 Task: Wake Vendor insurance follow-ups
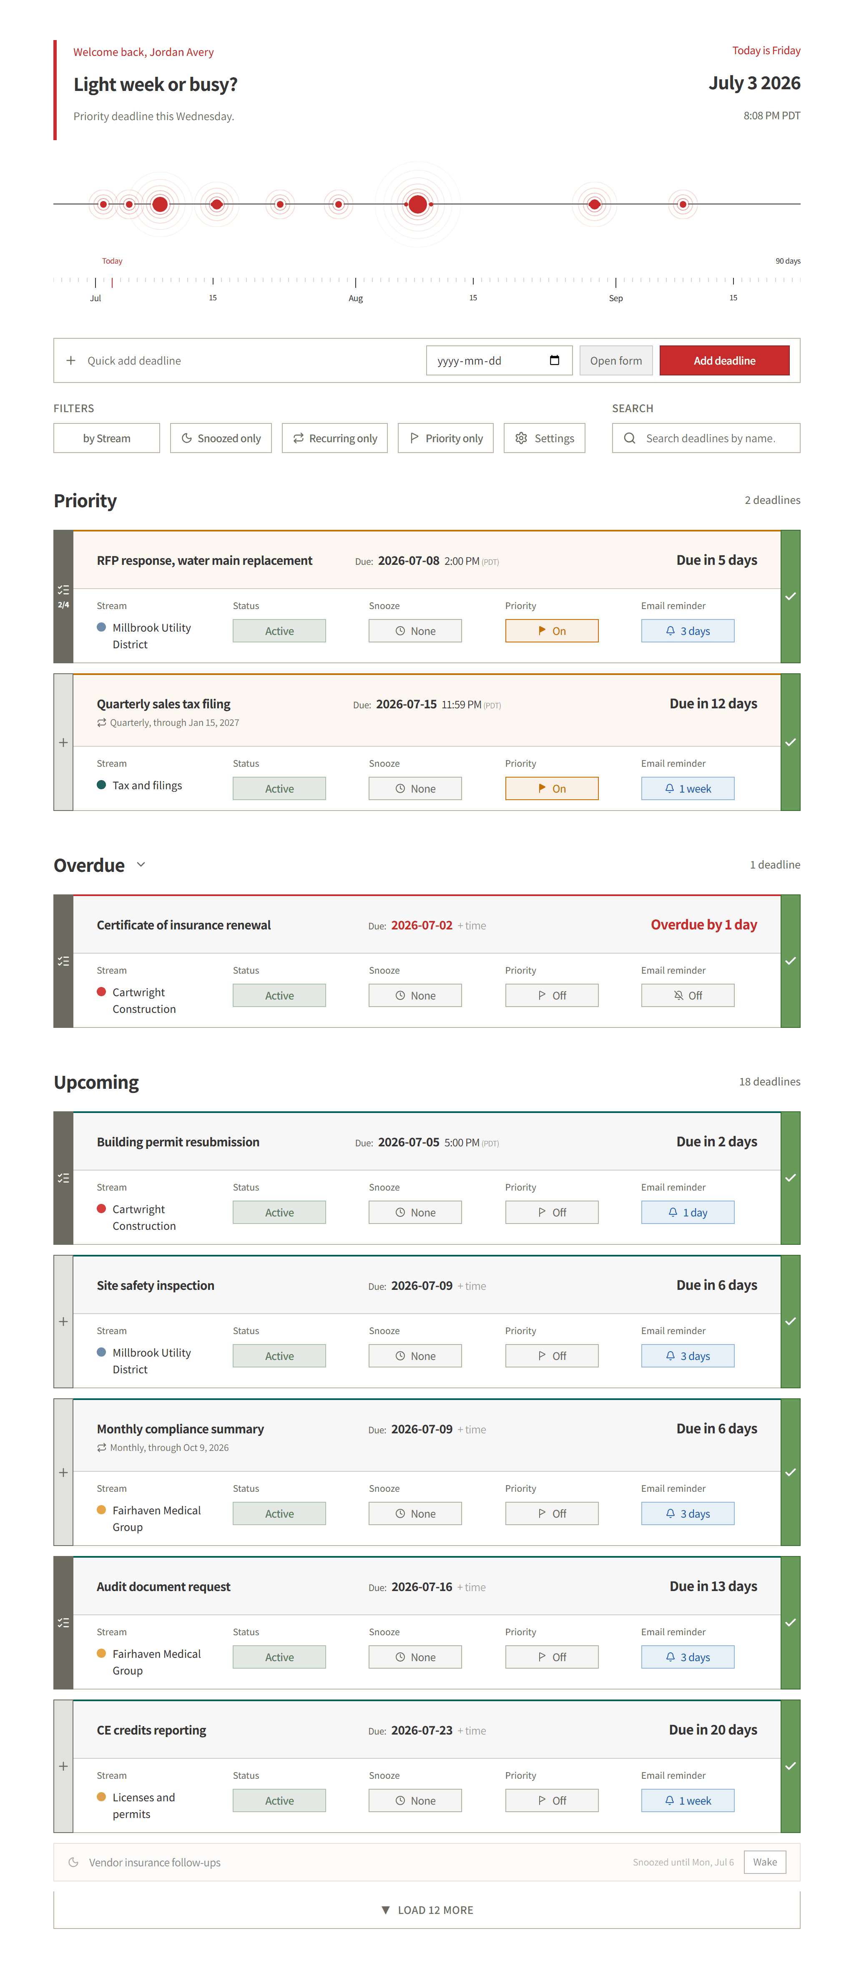coord(765,1862)
